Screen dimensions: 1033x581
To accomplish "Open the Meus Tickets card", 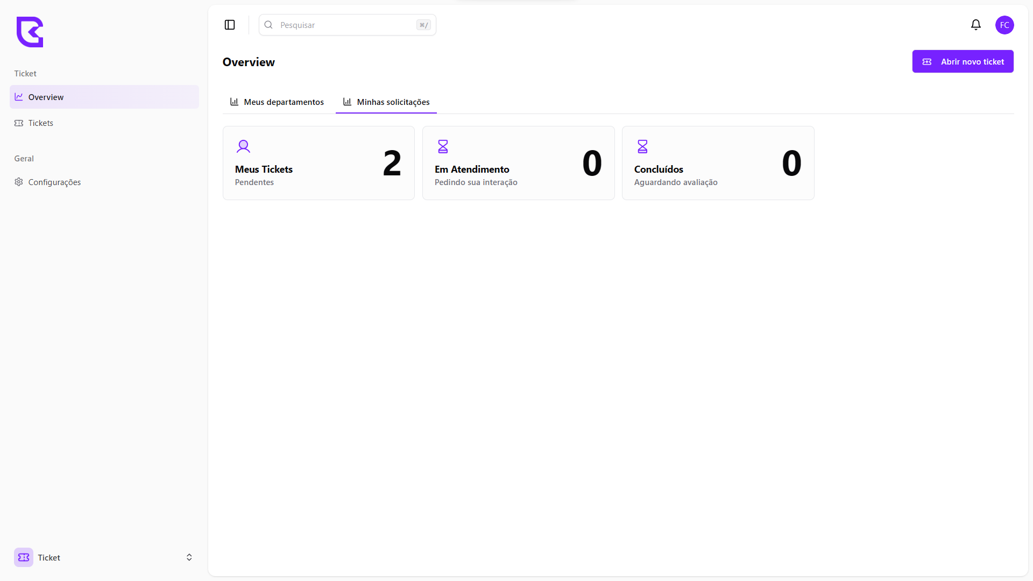I will (319, 163).
